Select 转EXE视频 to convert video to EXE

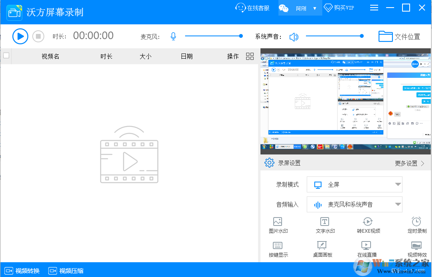(367, 226)
